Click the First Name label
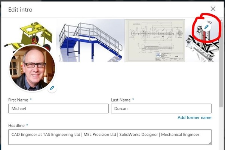 click(x=18, y=100)
